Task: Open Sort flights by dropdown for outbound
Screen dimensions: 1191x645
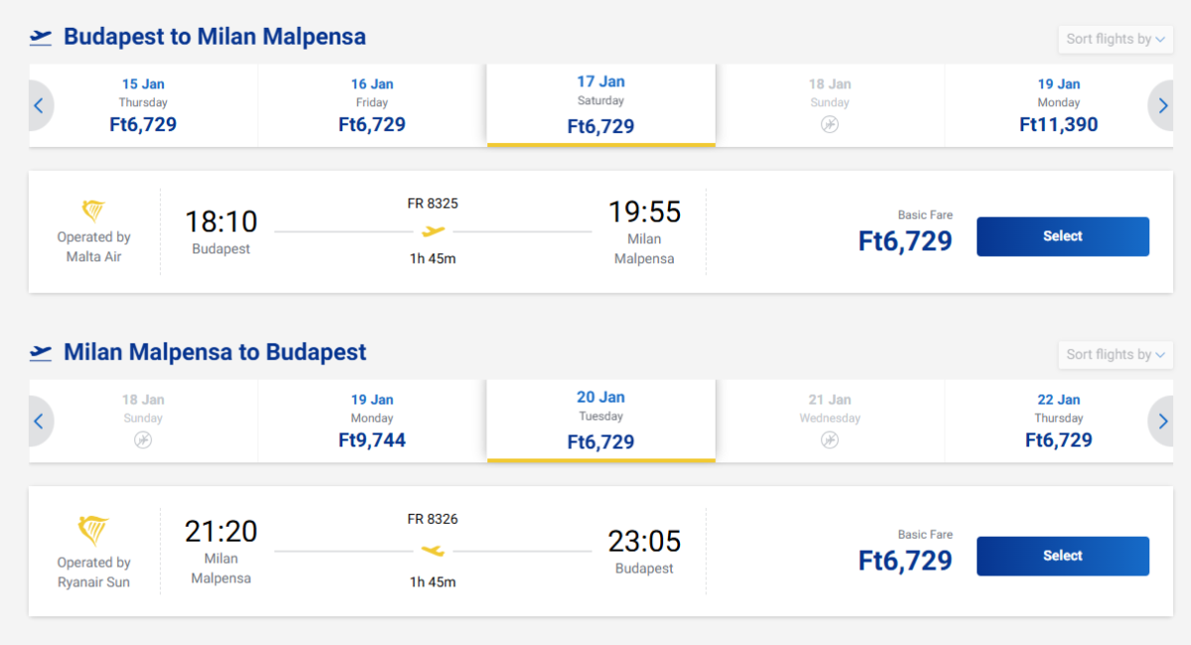Action: point(1116,39)
